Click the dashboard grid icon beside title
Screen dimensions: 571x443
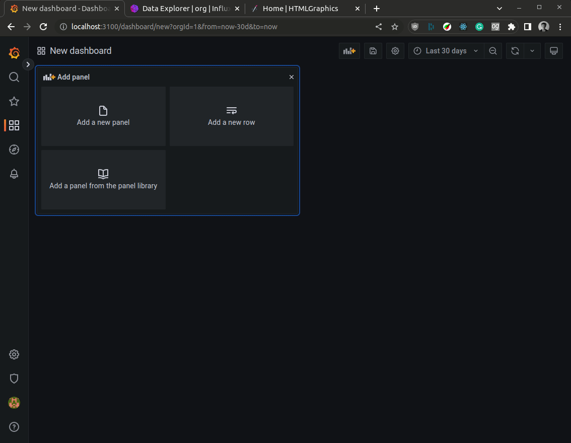[41, 51]
